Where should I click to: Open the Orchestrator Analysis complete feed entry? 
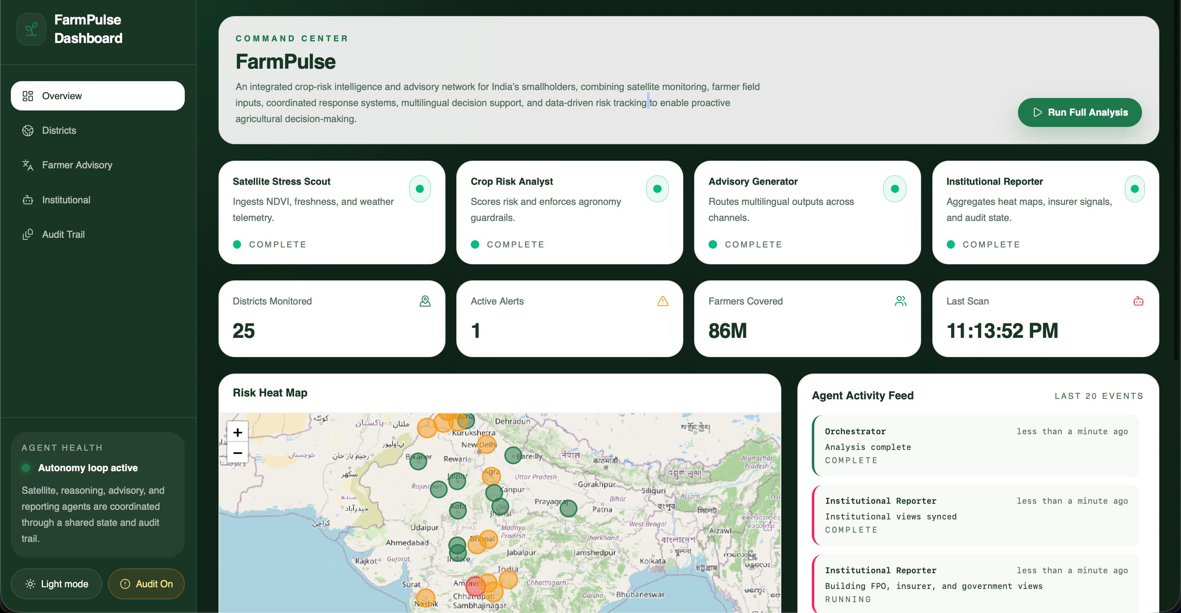coord(975,445)
